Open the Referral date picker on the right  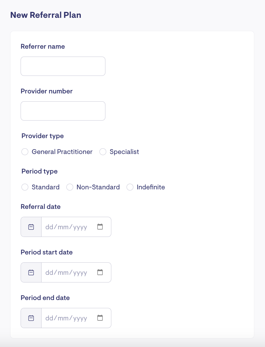(100, 227)
